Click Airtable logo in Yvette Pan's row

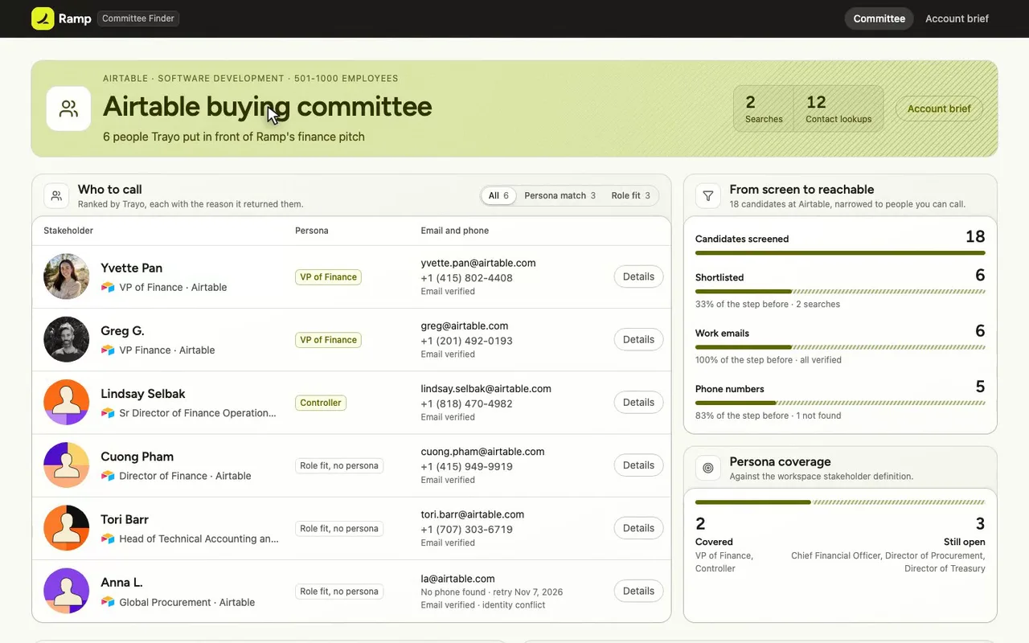coord(108,287)
